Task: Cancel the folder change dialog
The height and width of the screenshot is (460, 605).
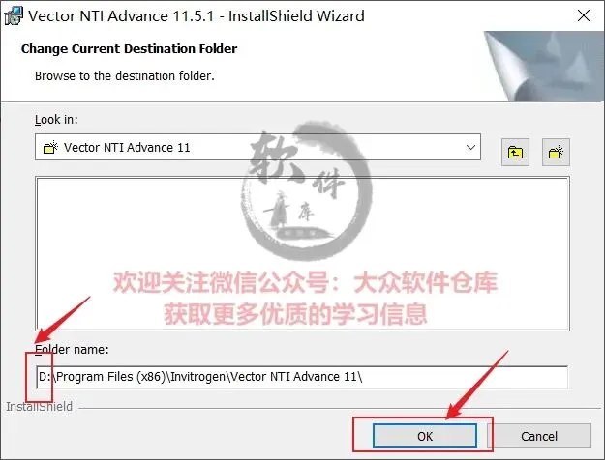Action: pos(539,436)
